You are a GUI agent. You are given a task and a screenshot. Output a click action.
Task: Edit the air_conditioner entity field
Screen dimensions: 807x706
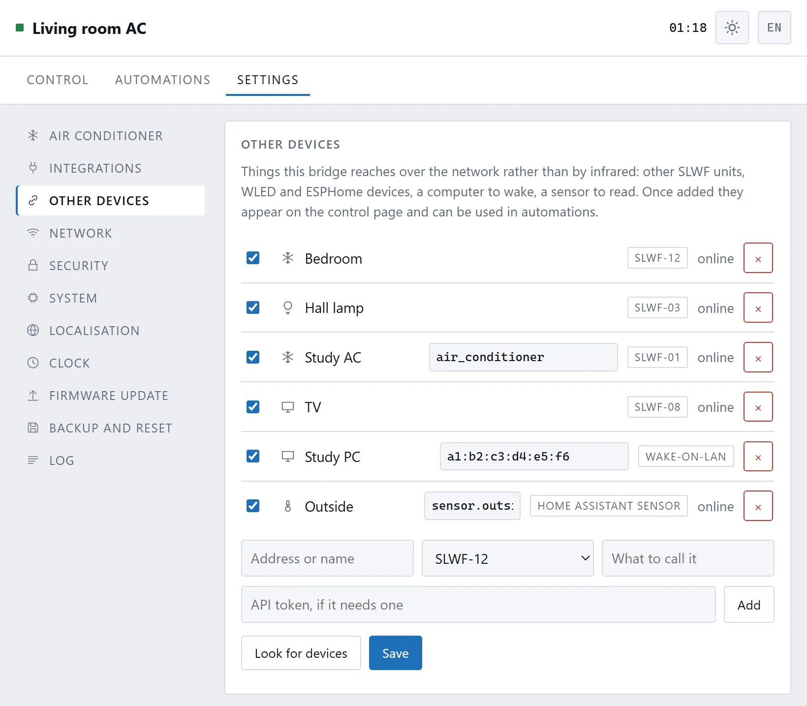[x=523, y=357]
